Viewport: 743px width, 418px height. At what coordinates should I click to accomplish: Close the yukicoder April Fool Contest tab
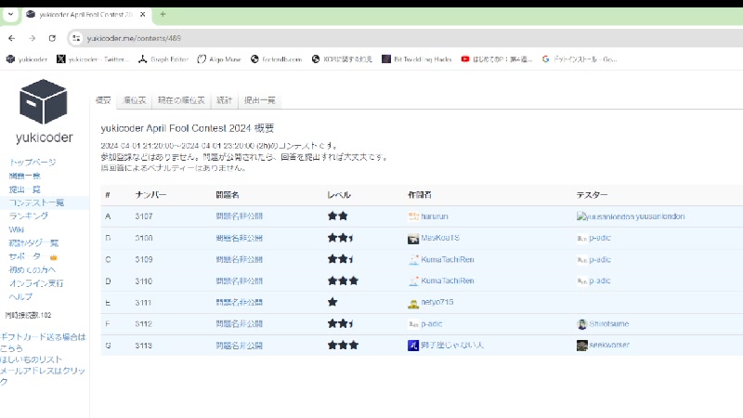click(143, 15)
